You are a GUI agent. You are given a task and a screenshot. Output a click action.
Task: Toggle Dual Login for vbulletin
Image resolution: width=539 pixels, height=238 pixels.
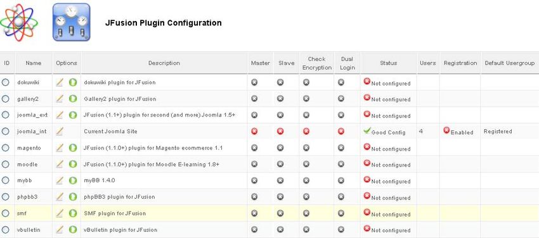coord(341,229)
